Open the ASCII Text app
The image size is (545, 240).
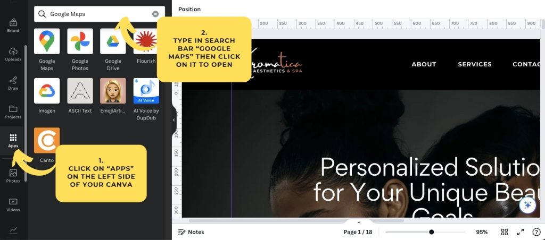(80, 91)
